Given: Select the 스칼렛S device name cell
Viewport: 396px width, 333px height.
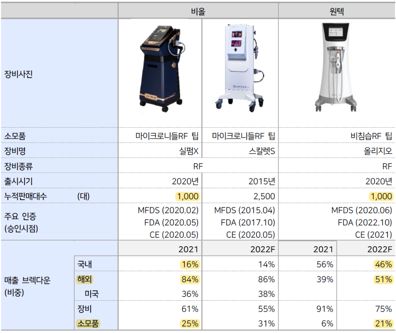Looking at the screenshot, I should (x=262, y=151).
